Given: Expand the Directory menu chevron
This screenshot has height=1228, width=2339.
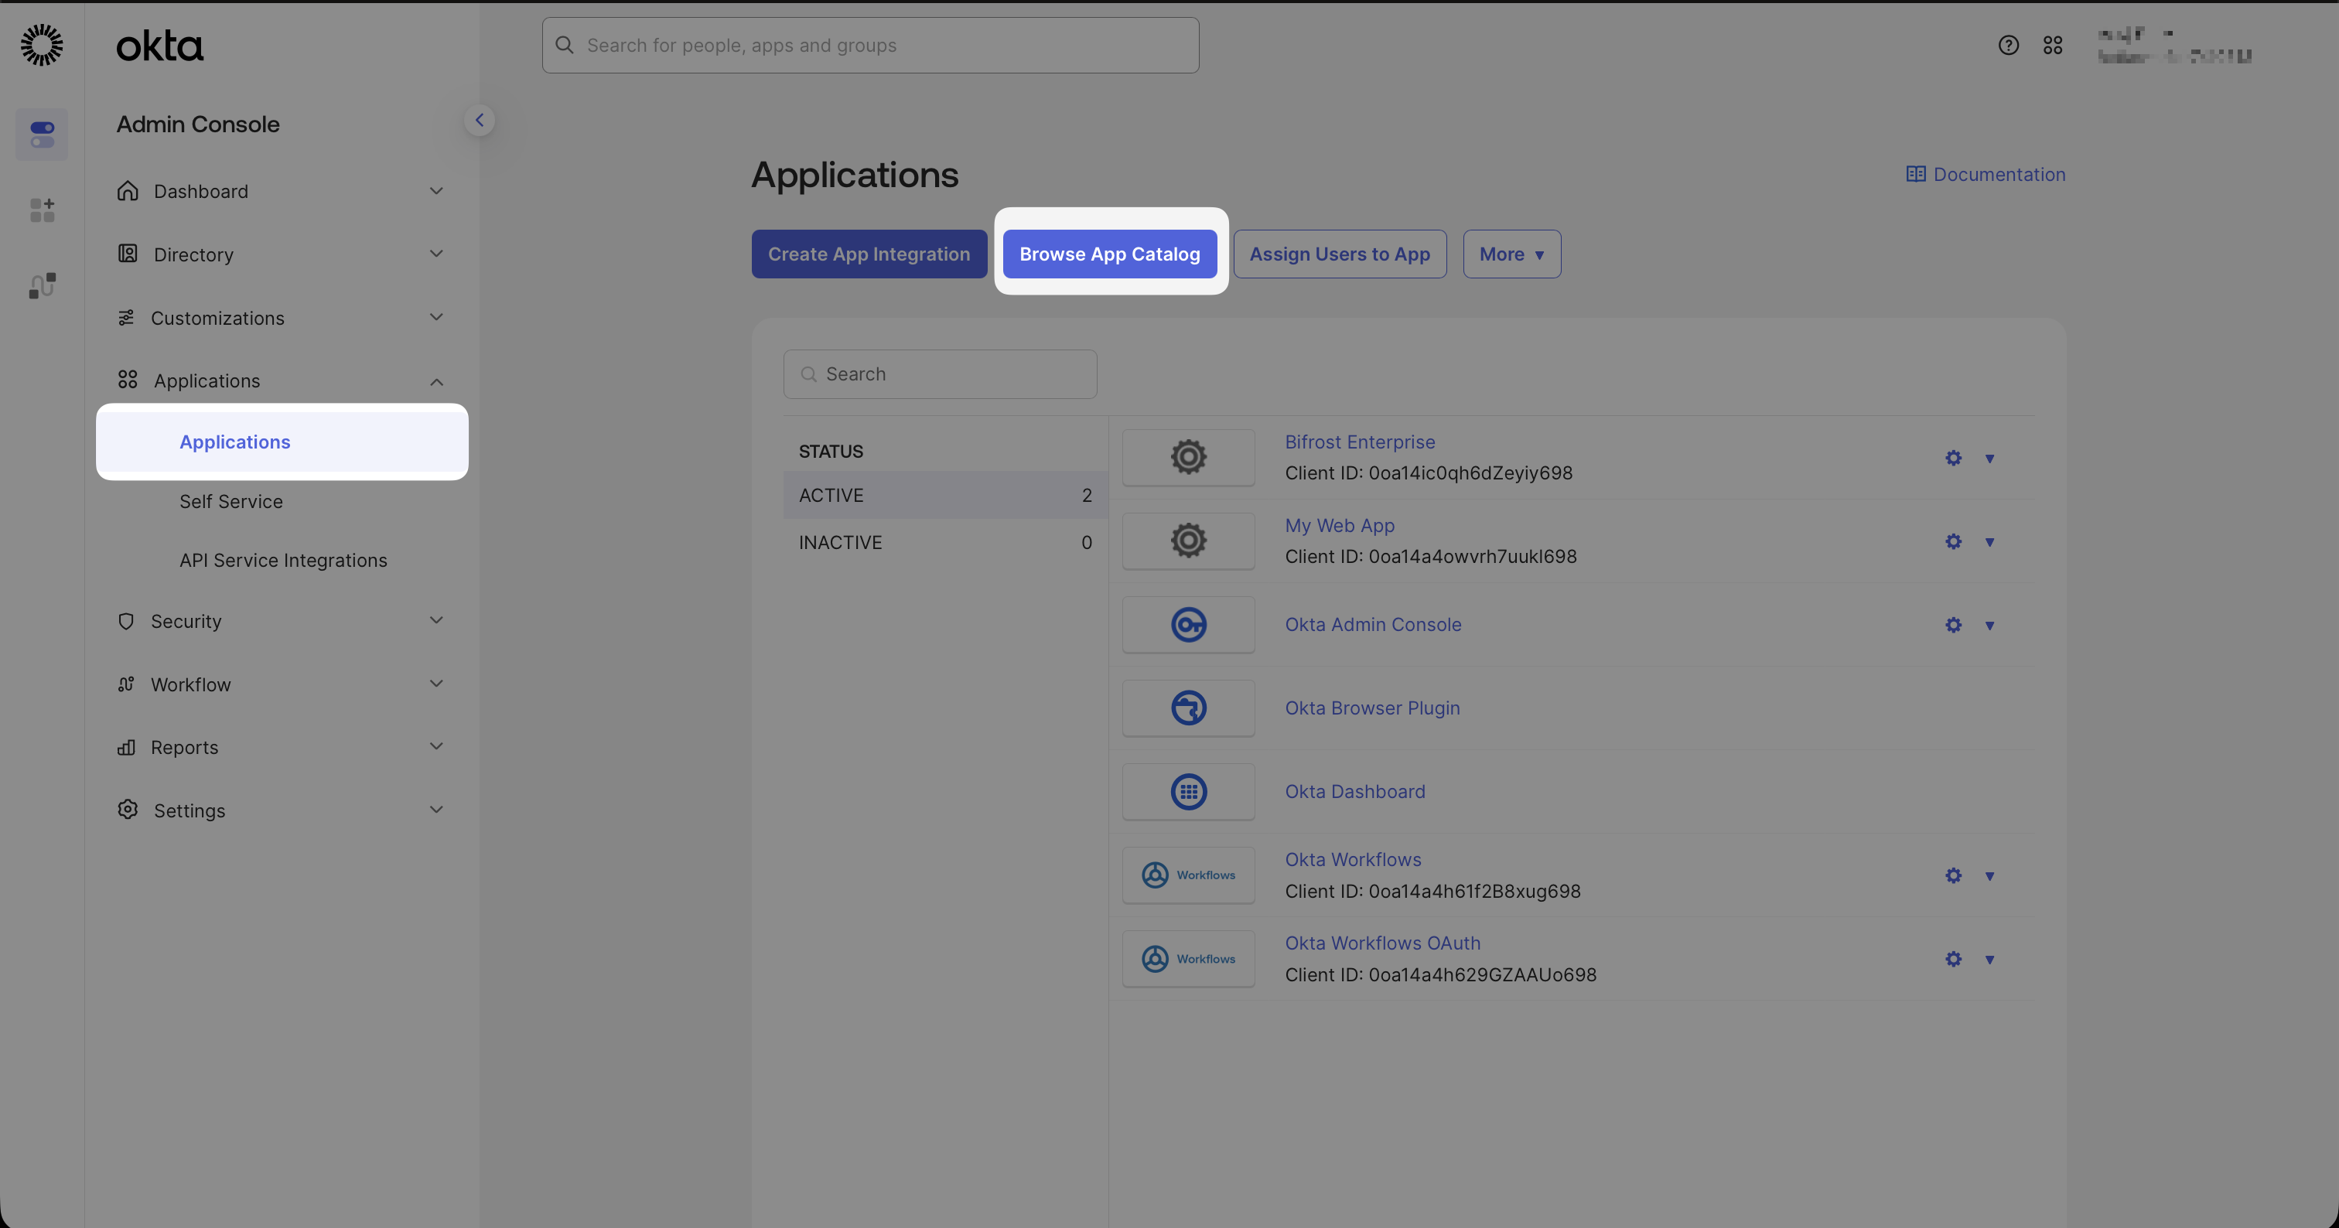Looking at the screenshot, I should point(437,253).
